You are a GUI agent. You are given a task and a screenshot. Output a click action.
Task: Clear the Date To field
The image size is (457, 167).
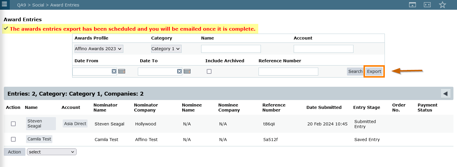click(x=179, y=71)
